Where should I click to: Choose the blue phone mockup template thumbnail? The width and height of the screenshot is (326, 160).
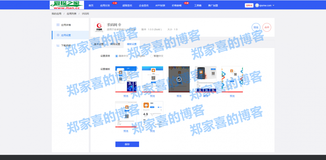coord(126,79)
